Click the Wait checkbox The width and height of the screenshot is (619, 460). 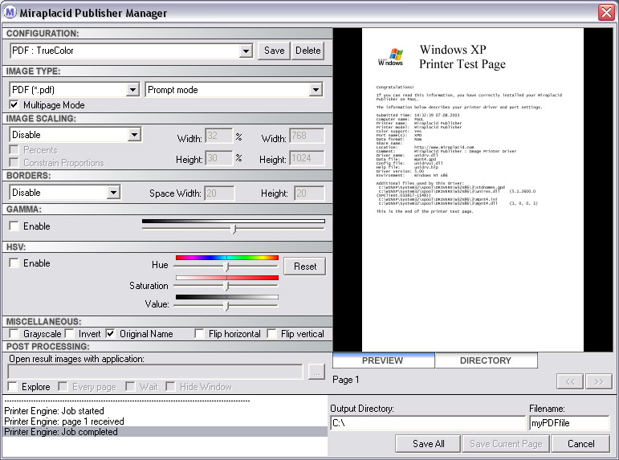(130, 387)
